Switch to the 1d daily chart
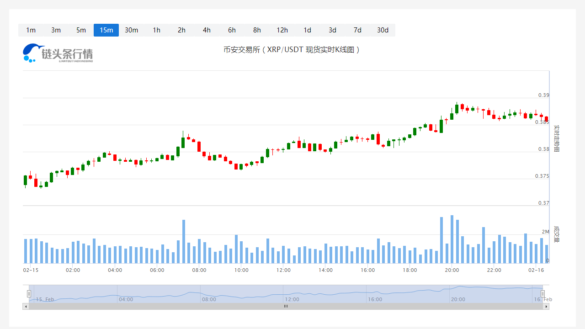Screen dimensions: 585x329 click(x=307, y=30)
